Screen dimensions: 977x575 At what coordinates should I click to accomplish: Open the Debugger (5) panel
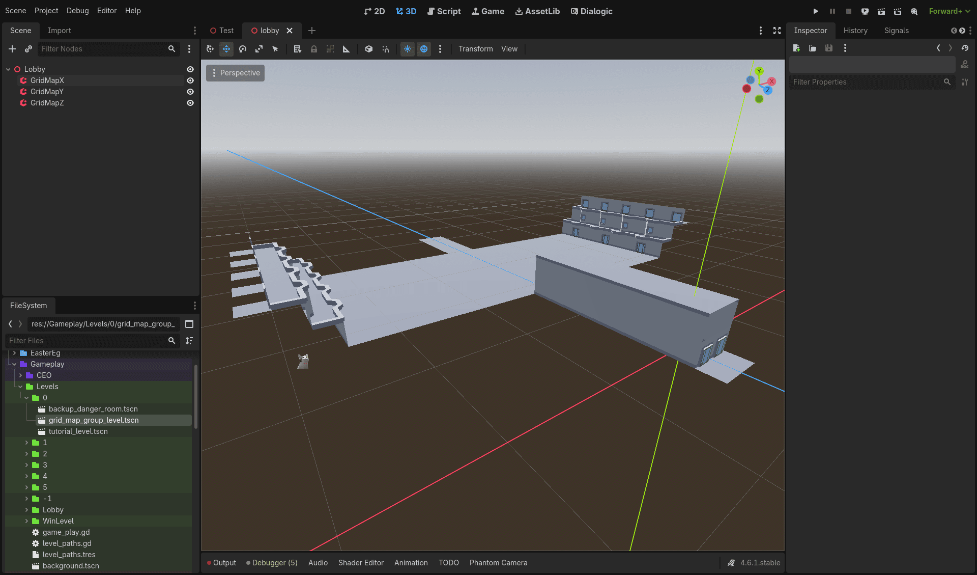pyautogui.click(x=272, y=563)
